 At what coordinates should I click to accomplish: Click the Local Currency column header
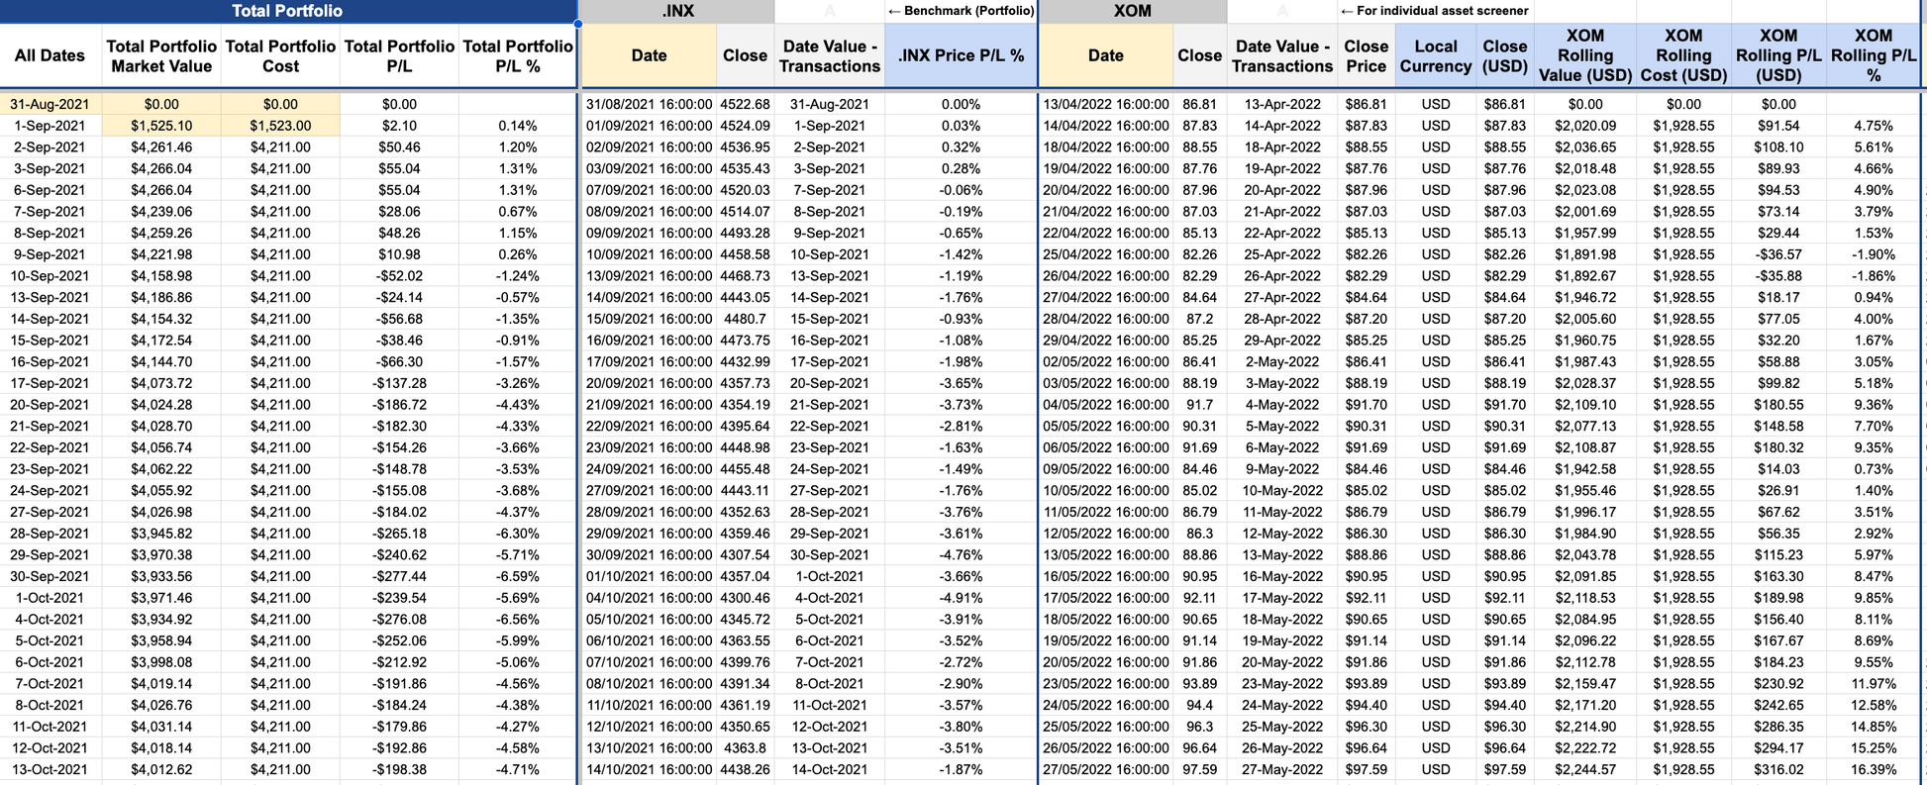click(1435, 56)
